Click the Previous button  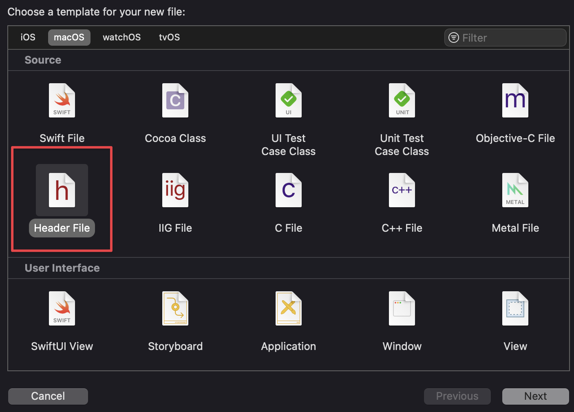coord(457,396)
